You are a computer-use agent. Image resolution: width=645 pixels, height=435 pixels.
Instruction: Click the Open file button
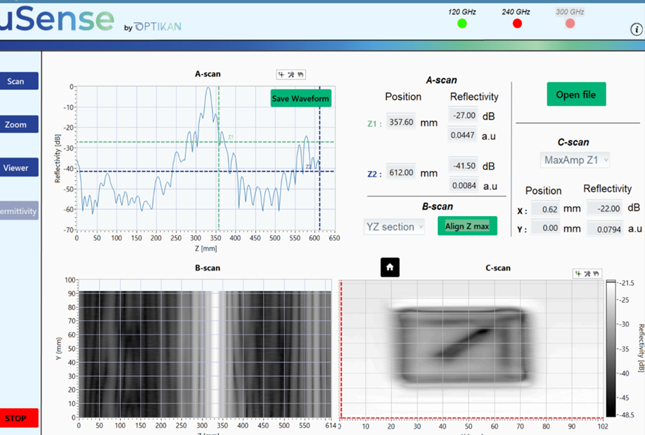576,94
